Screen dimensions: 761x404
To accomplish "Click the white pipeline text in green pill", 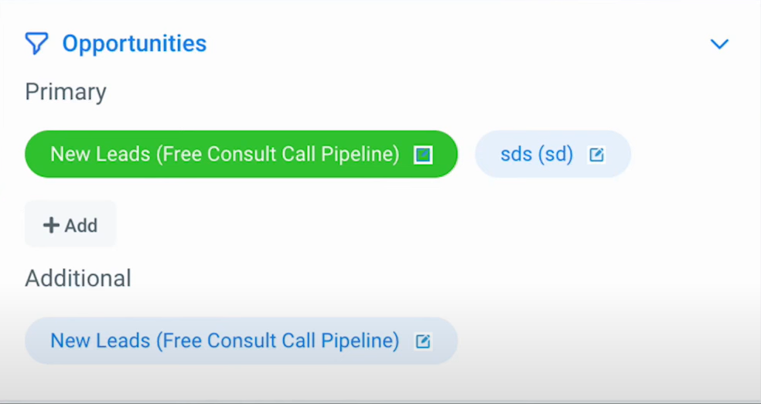I will (224, 154).
